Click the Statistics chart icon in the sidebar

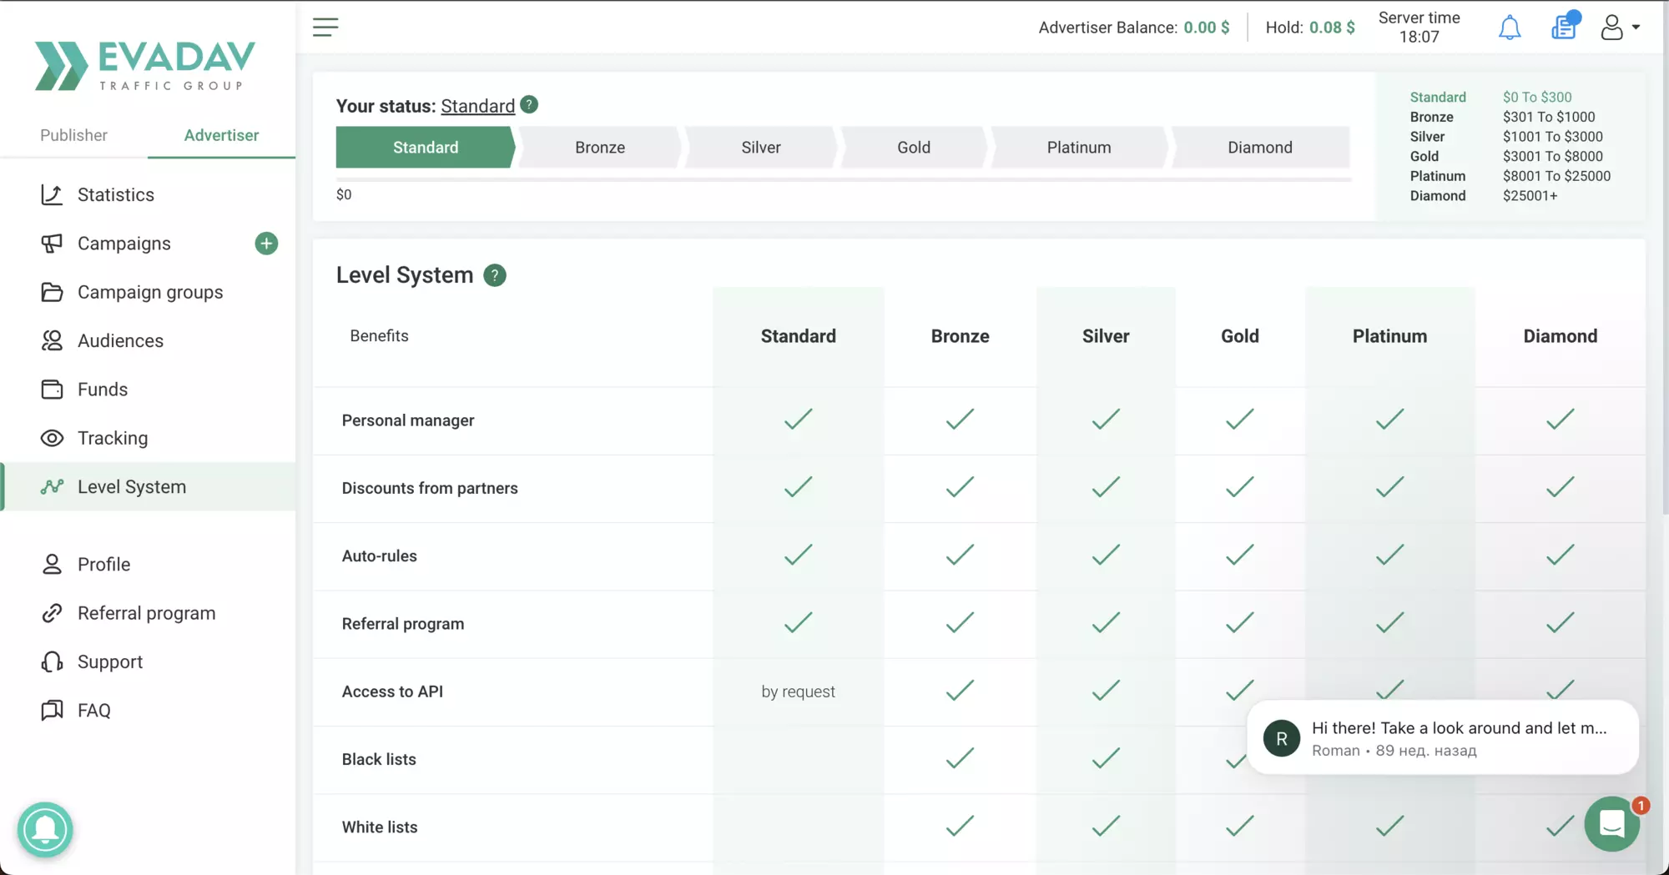click(52, 194)
